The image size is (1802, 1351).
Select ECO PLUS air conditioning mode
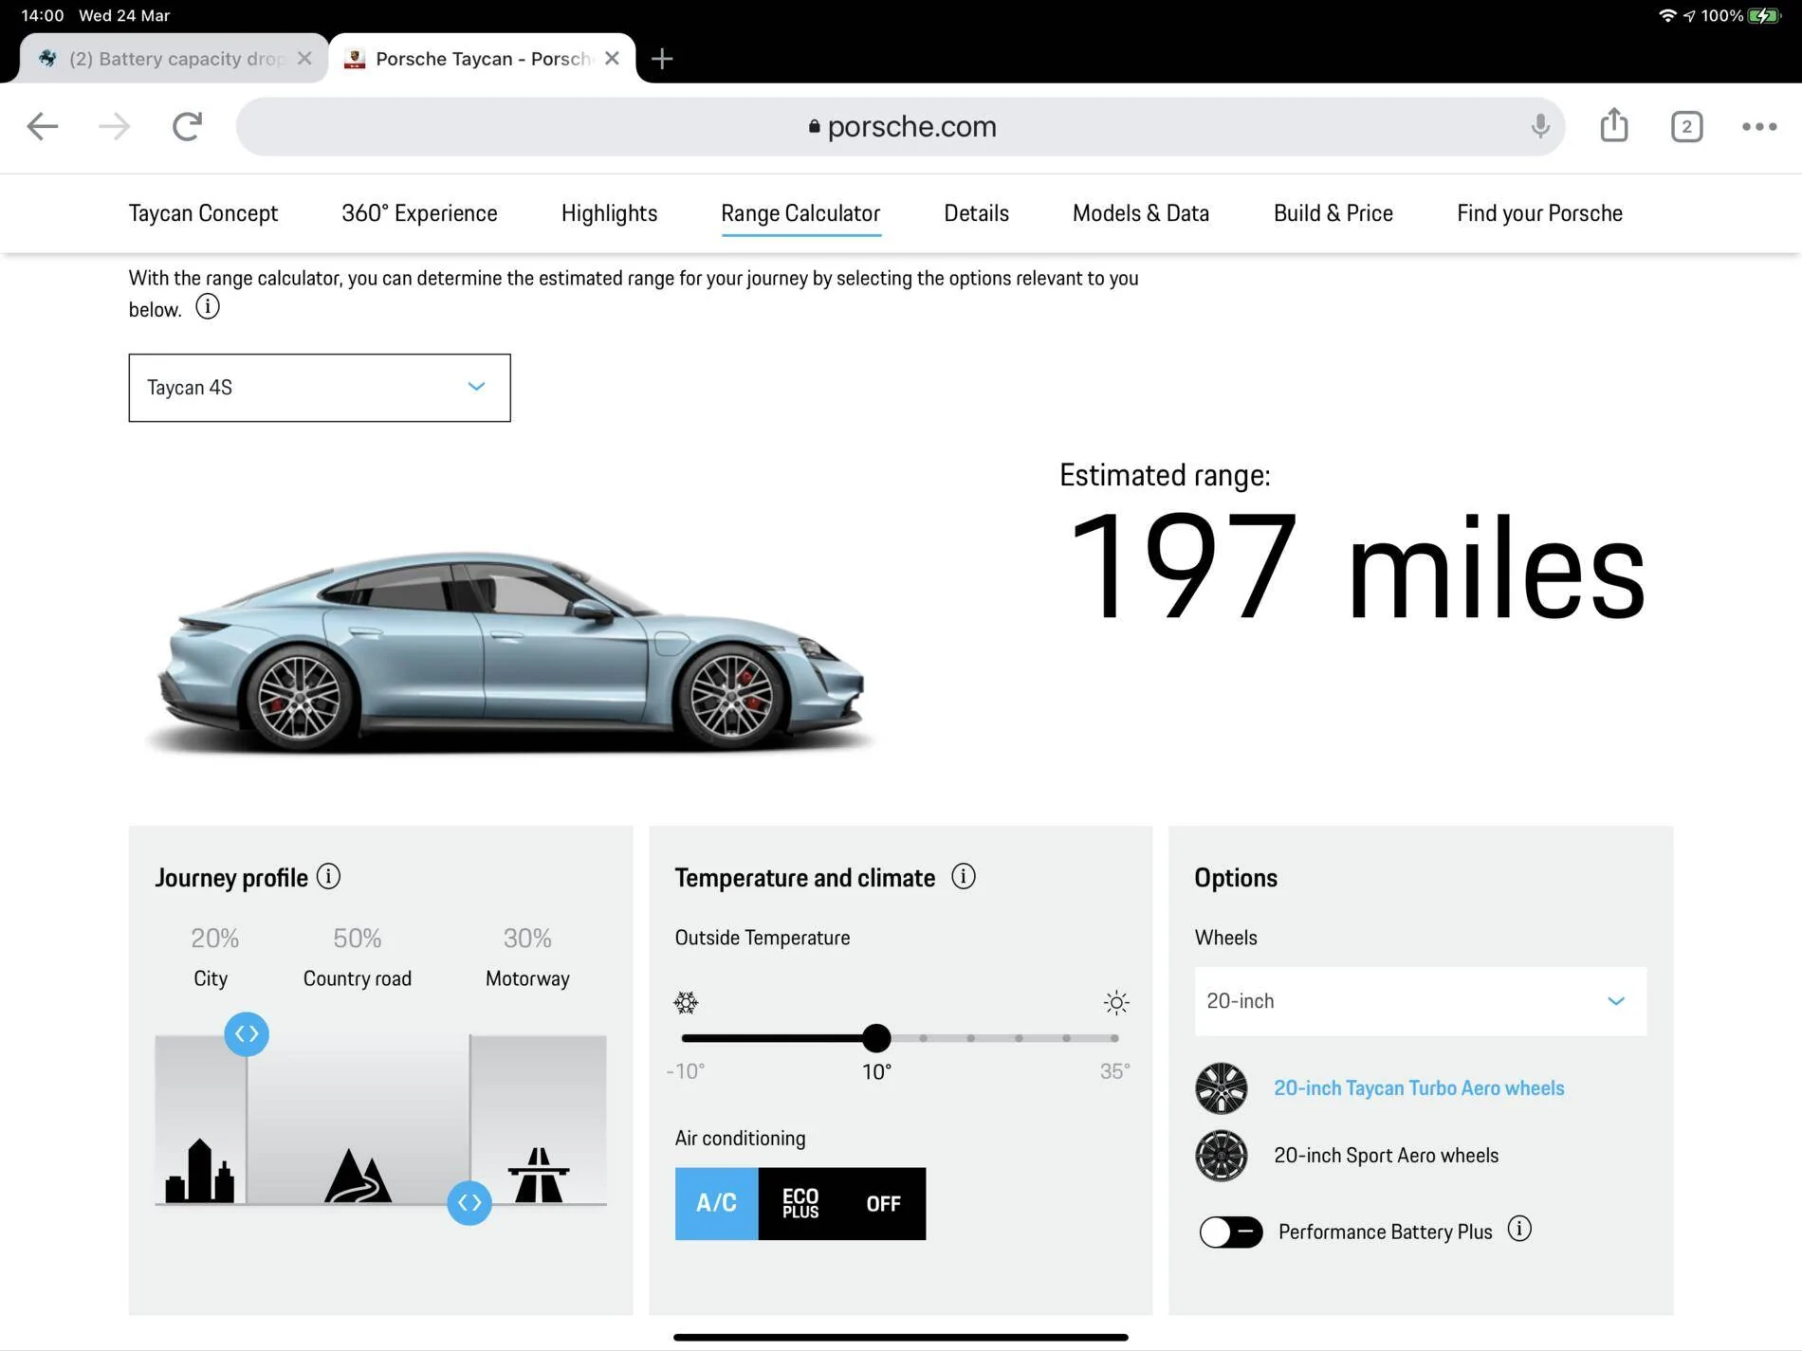[800, 1203]
